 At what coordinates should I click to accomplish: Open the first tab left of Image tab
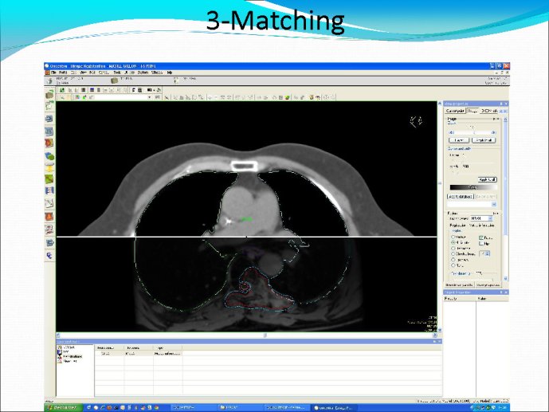(456, 111)
